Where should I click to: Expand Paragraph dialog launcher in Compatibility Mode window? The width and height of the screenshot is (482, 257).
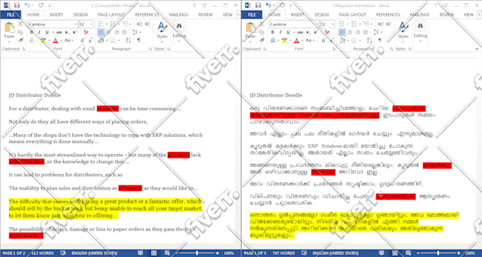coord(150,49)
